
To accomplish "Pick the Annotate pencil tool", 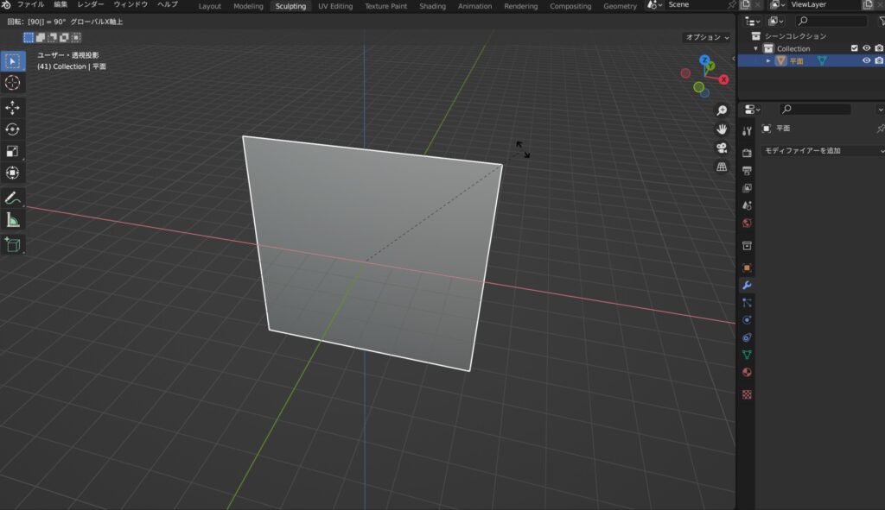I will click(13, 198).
